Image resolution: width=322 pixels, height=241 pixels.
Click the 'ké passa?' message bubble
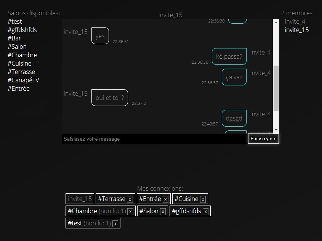(229, 56)
